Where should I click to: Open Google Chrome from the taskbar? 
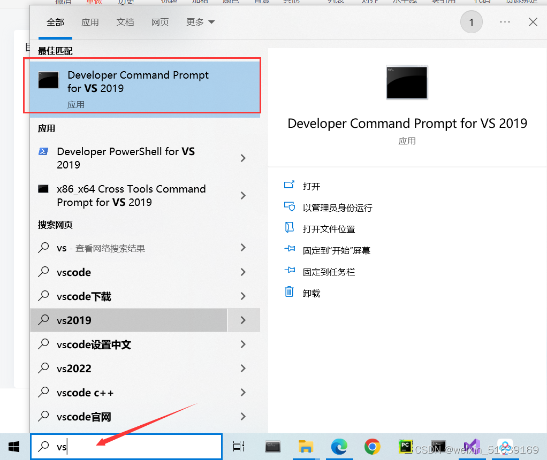[x=373, y=446]
